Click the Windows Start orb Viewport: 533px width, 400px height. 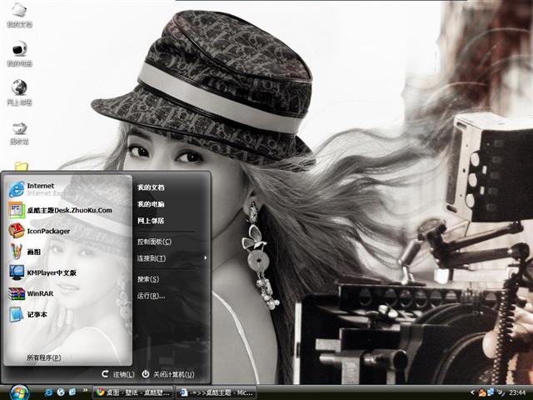coord(18,392)
